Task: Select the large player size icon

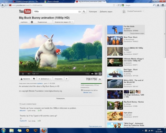Action: click(96, 74)
